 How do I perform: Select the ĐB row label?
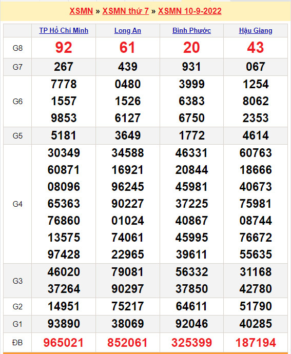[x=17, y=343]
